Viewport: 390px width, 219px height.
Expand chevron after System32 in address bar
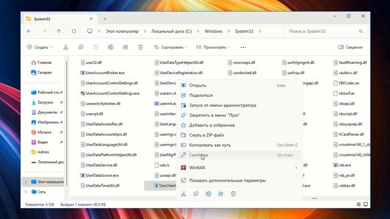click(260, 31)
